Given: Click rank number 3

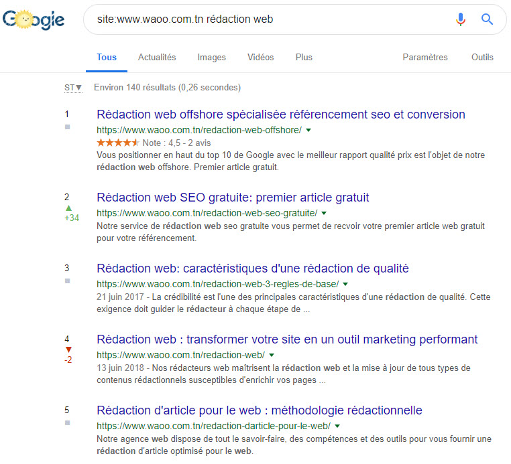Looking at the screenshot, I should [67, 268].
